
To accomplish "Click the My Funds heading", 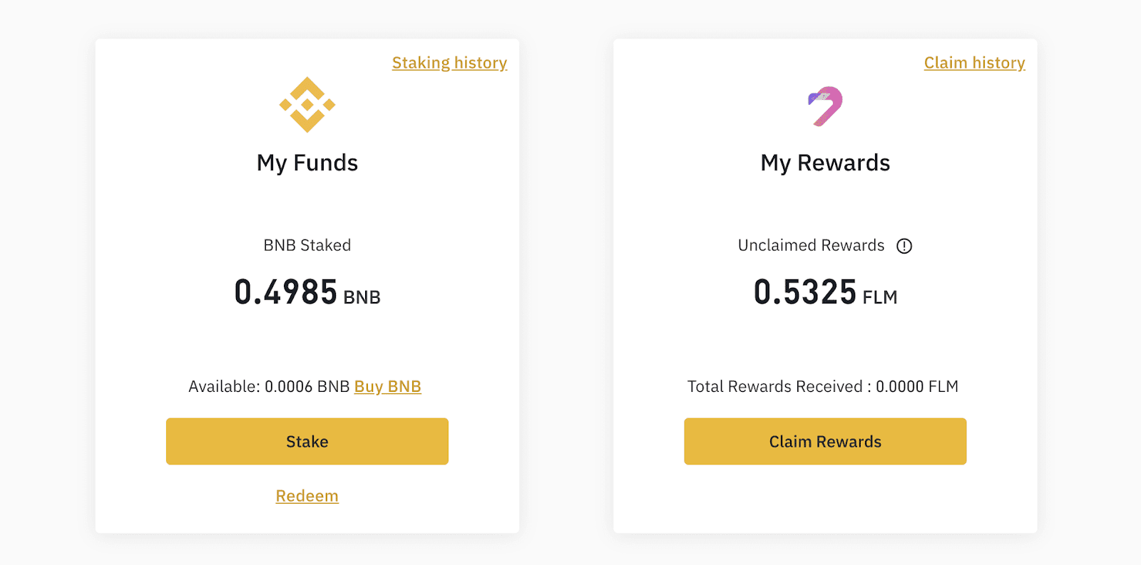I will [307, 163].
